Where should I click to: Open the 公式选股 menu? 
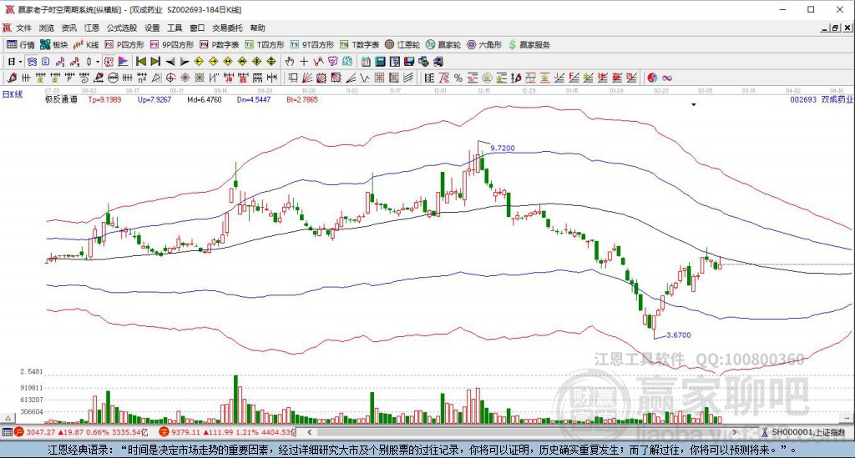pos(122,28)
